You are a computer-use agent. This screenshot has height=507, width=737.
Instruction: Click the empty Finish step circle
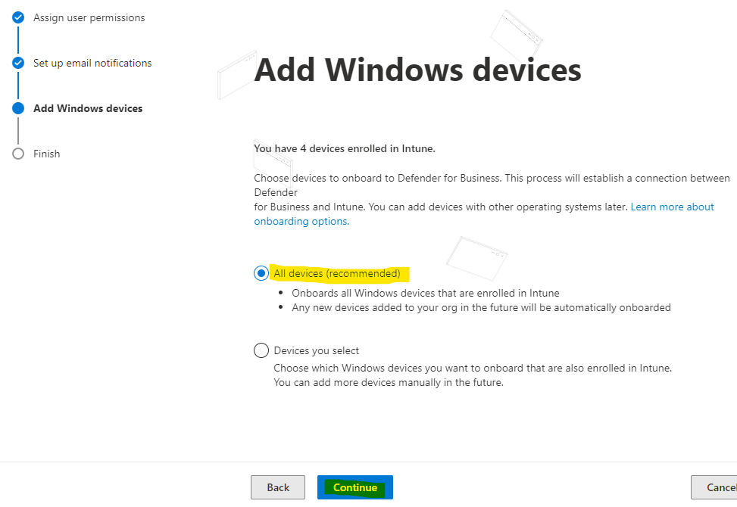click(18, 154)
